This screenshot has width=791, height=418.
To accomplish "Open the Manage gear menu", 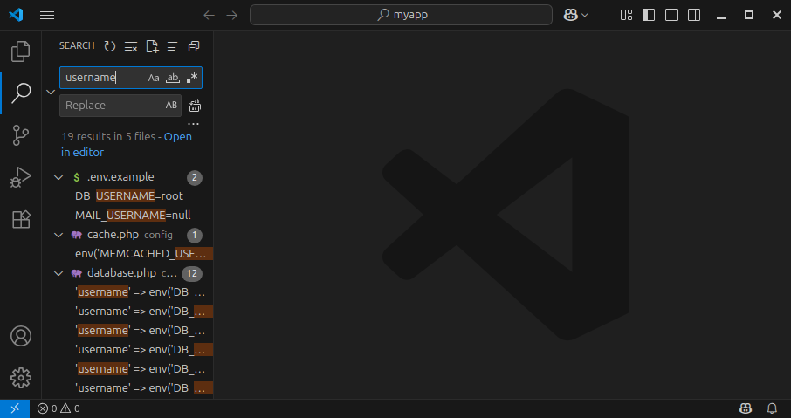I will [x=21, y=378].
